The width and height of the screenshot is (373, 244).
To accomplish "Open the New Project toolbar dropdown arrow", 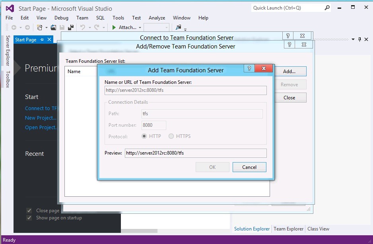I will pyautogui.click(x=46, y=28).
